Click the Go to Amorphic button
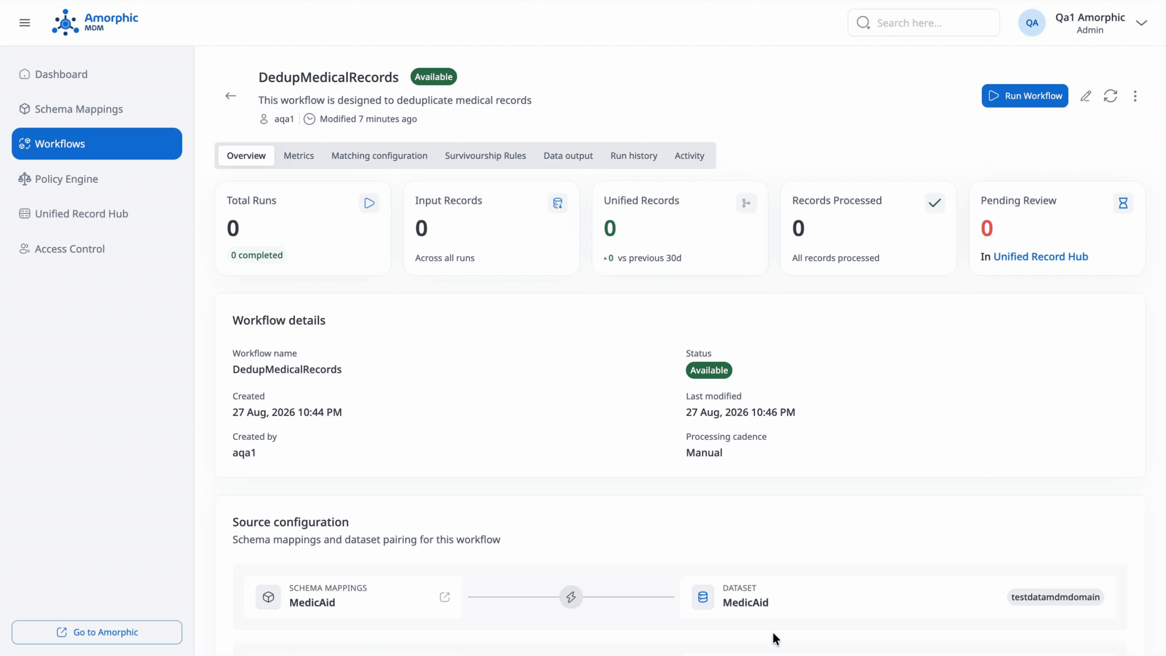The width and height of the screenshot is (1166, 656). tap(97, 632)
